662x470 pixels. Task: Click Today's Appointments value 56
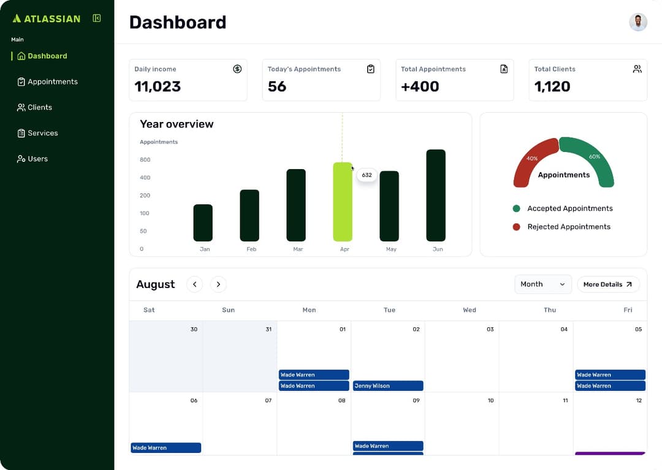tap(277, 86)
